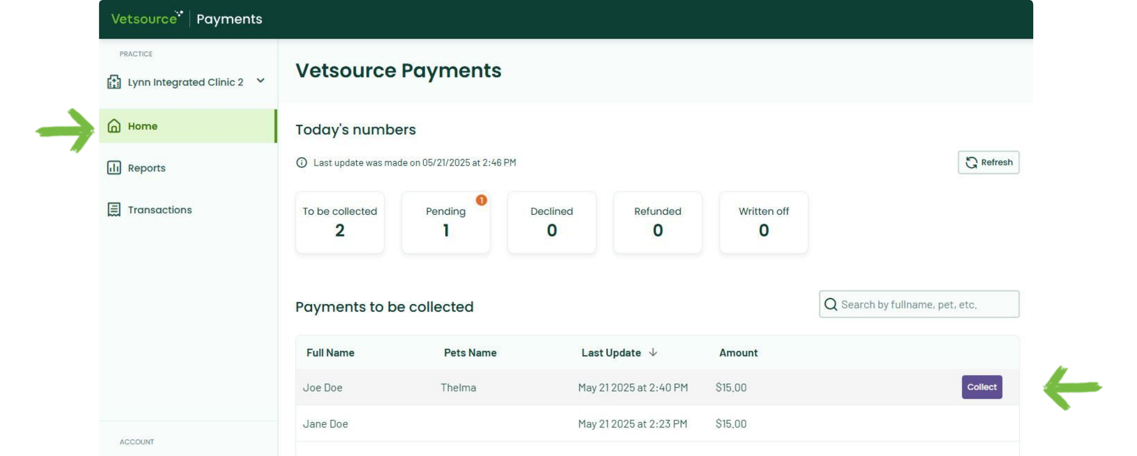Open the Home menu item
The height and width of the screenshot is (456, 1137).
(x=188, y=126)
